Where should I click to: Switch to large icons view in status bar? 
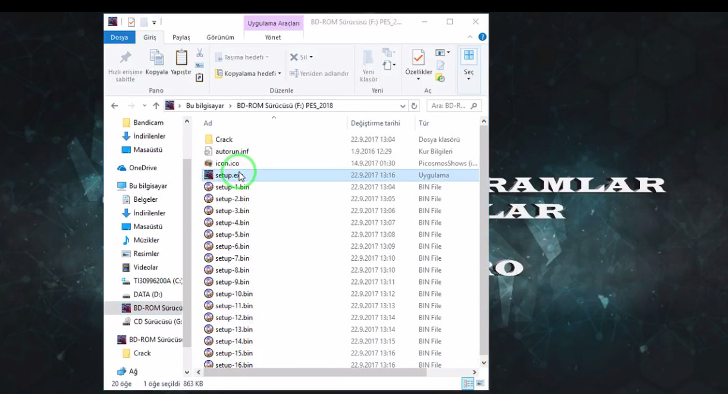coord(480,384)
